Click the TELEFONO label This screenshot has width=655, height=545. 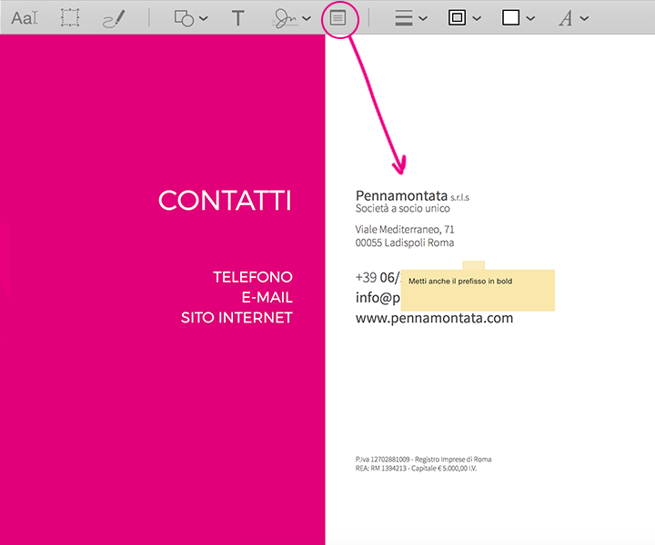253,277
